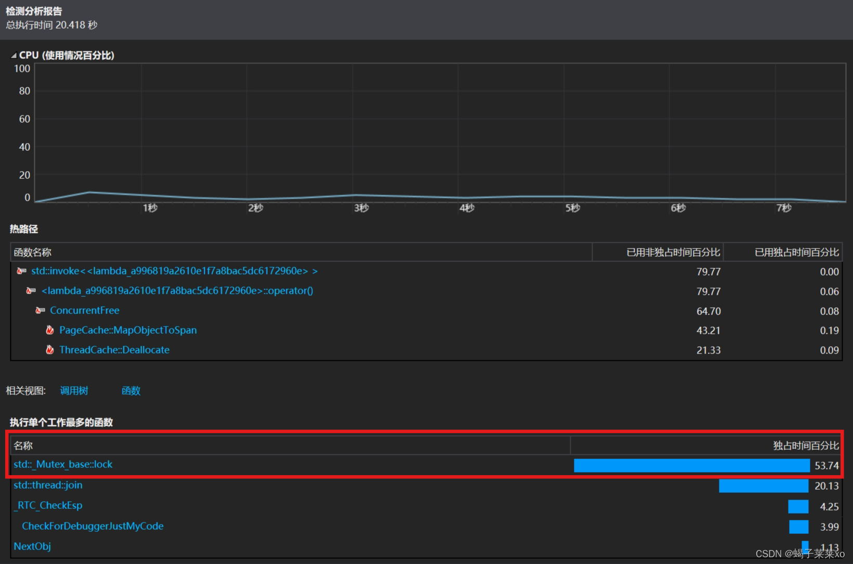853x564 pixels.
Task: Open the CheckForDebuggerJustMyCode function link
Action: (x=93, y=526)
